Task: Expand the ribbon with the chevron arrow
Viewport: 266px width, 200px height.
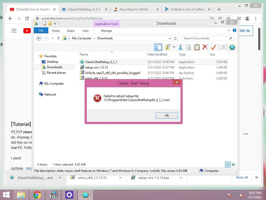Action: point(229,30)
